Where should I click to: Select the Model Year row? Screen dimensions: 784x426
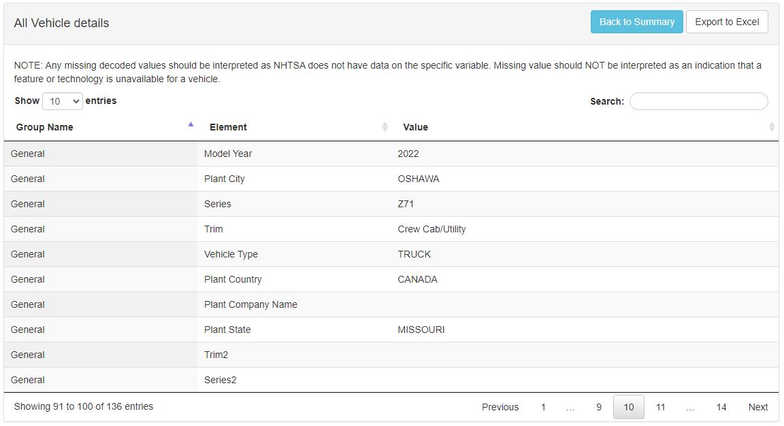[228, 154]
